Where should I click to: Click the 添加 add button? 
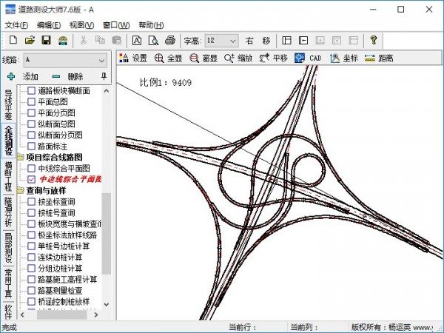coord(23,76)
